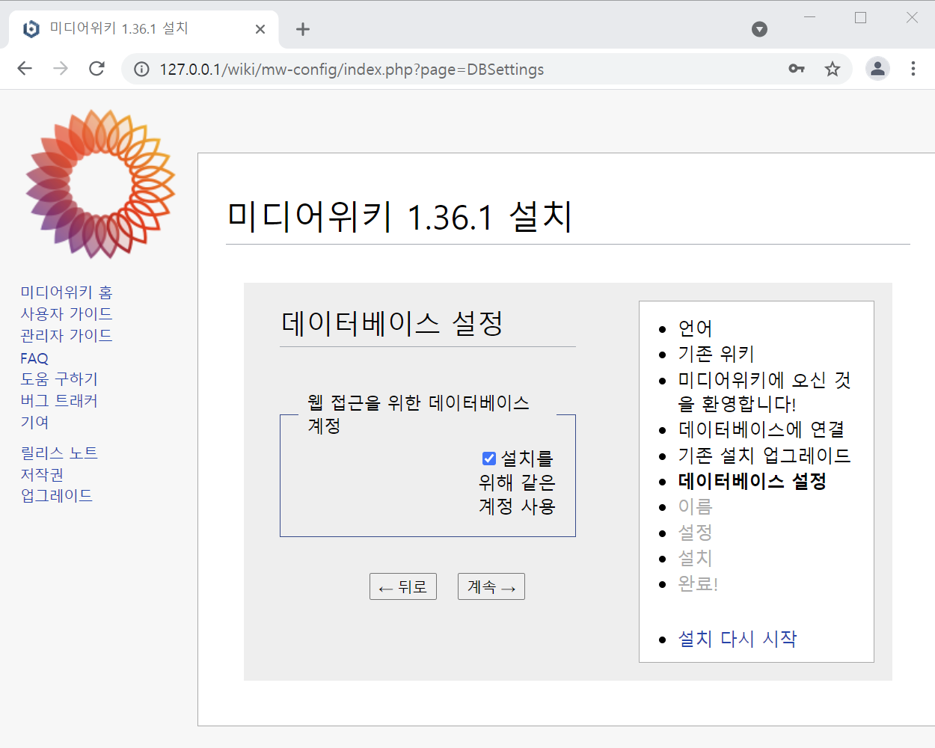Click the ← 뒤로 button
Image resolution: width=935 pixels, height=748 pixels.
coord(402,586)
